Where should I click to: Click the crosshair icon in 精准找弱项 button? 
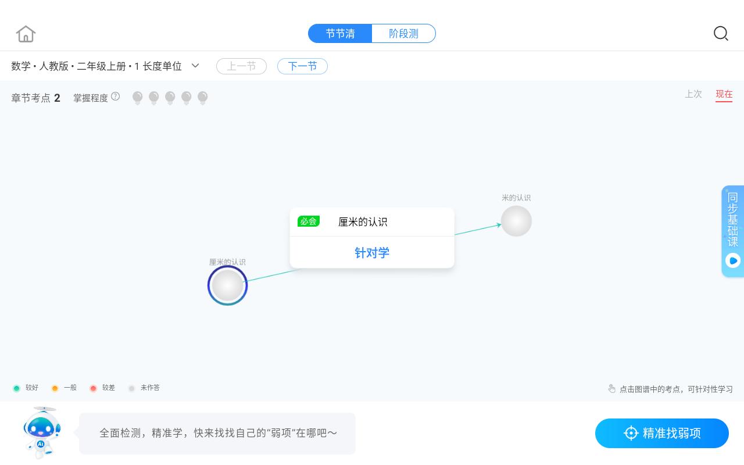pyautogui.click(x=631, y=433)
